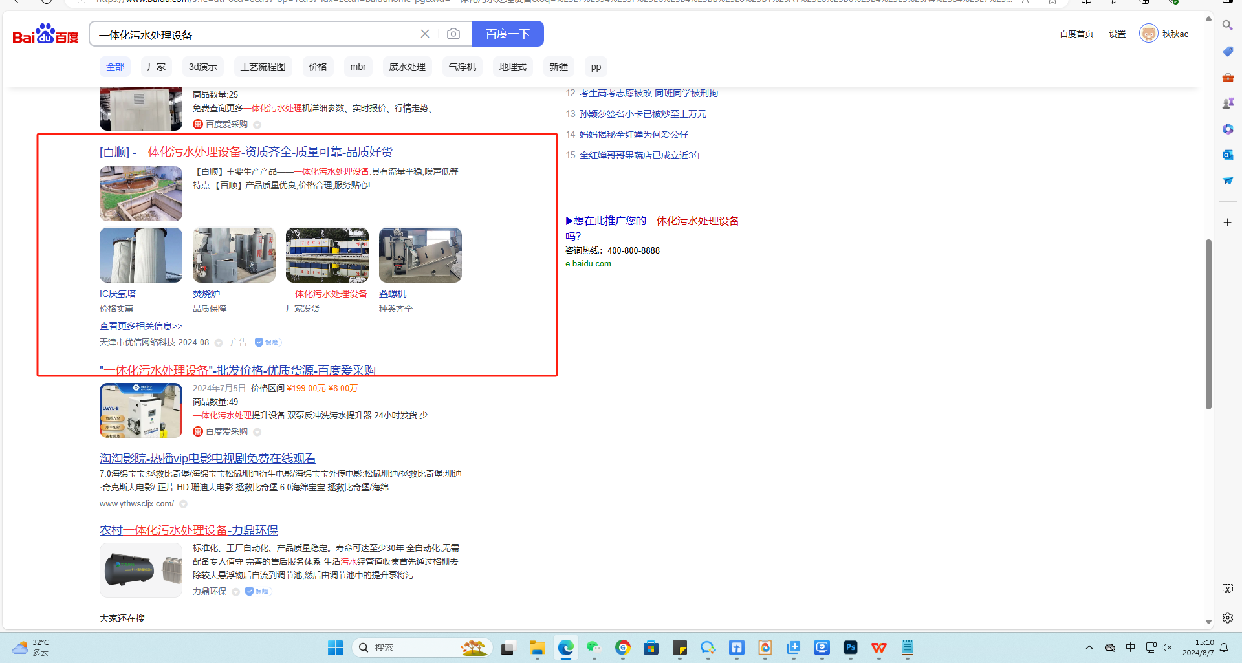Click the Baidu logo
This screenshot has height=663, width=1242.
45,34
